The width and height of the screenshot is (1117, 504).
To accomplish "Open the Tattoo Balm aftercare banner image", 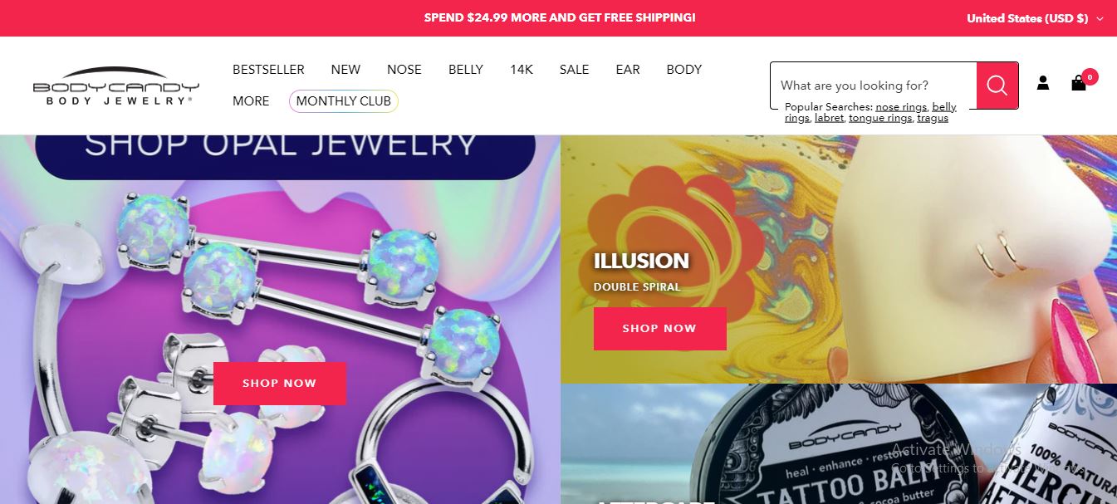I will 839,444.
